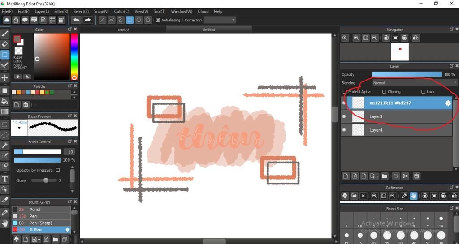Select the Eraser tool
Viewport: 459px width, 244px height.
coord(4,44)
